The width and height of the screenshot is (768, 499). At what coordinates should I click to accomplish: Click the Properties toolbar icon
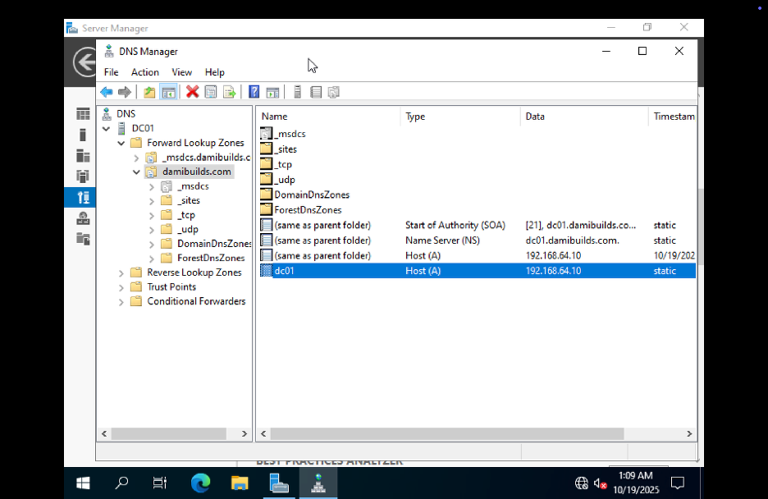tap(211, 91)
